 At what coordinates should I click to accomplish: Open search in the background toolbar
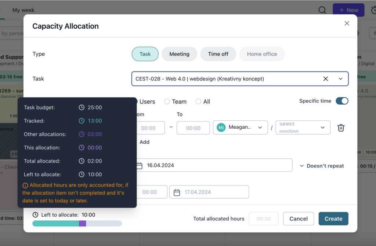point(322,10)
